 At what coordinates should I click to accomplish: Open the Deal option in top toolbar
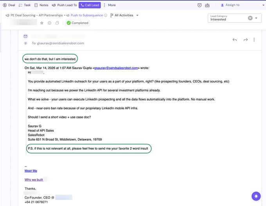(9, 5)
